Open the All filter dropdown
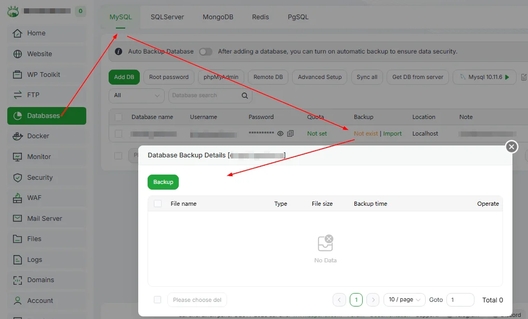 click(x=136, y=96)
